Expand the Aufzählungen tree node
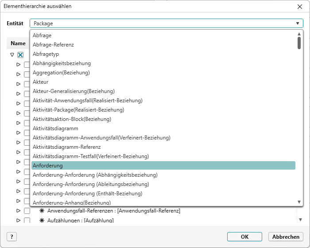The width and height of the screenshot is (310, 248). pos(19,221)
